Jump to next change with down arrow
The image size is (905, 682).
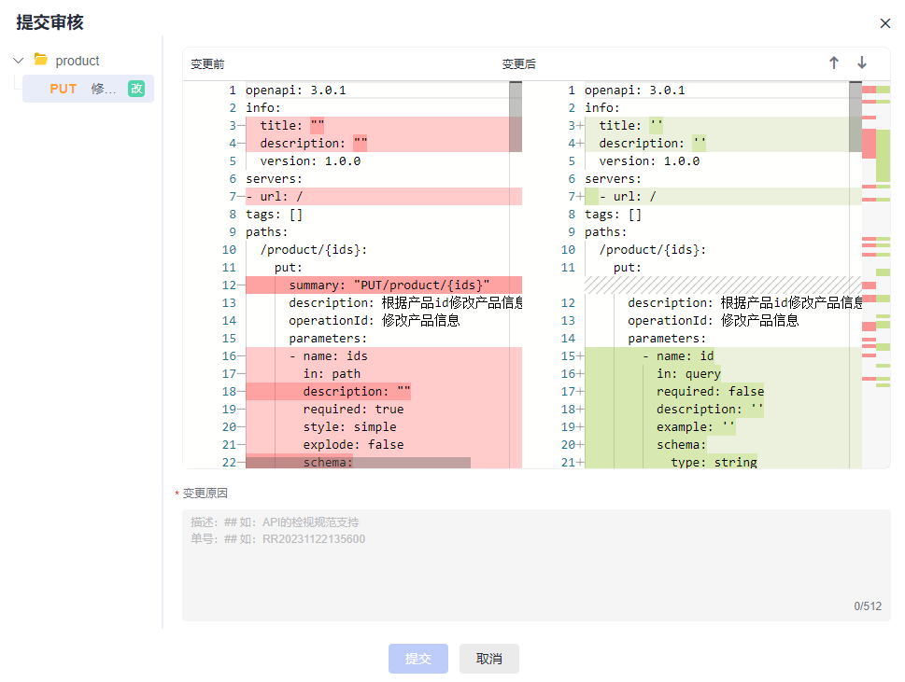[862, 63]
